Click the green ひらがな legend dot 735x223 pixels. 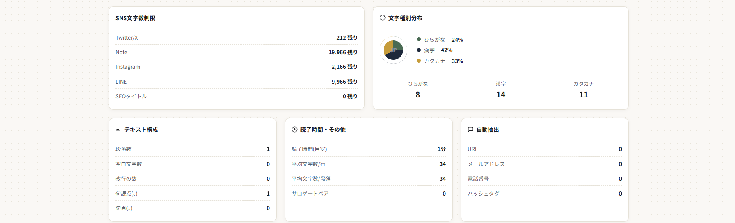(419, 39)
